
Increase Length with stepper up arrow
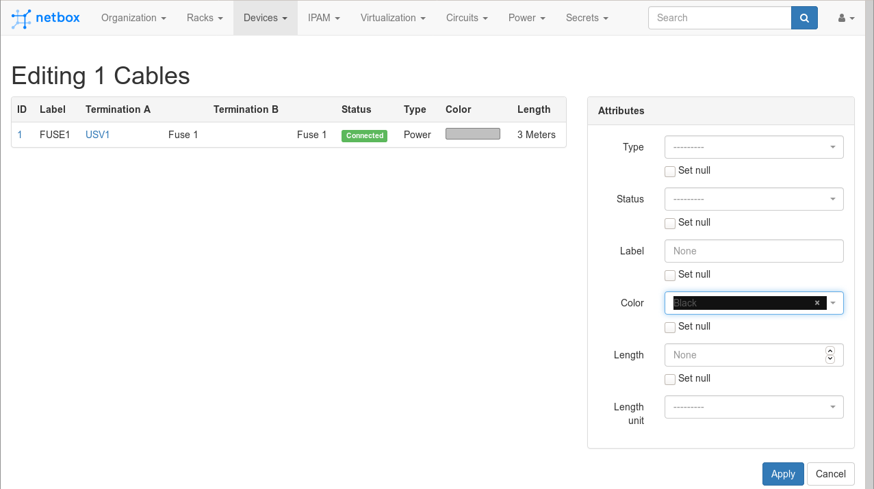(830, 350)
